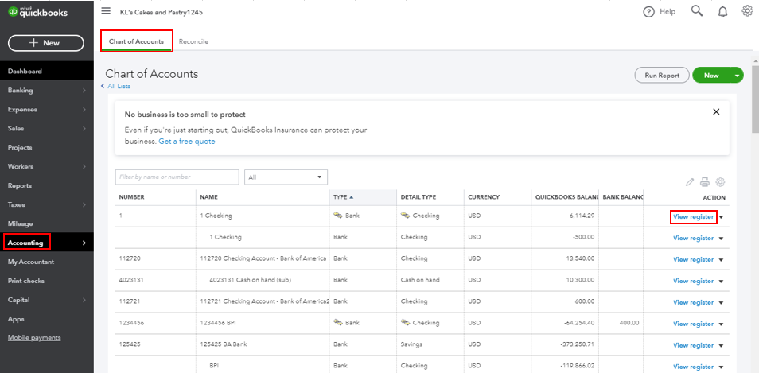This screenshot has height=373, width=759.
Task: Open Workers in the sidebar
Action: click(x=46, y=166)
